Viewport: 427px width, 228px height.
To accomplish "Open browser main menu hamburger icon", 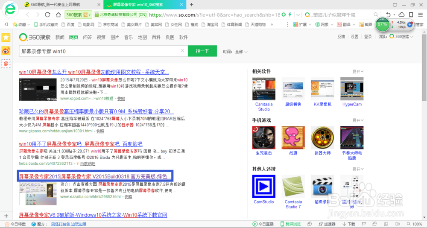I will (x=421, y=15).
